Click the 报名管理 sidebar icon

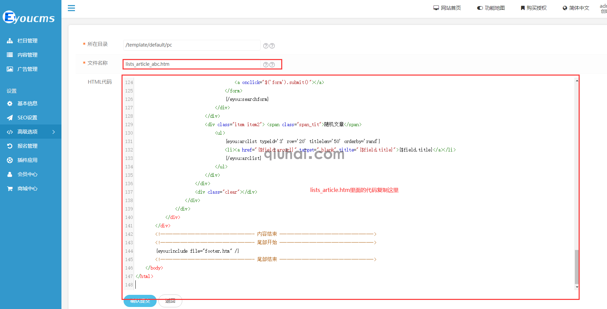click(10, 146)
